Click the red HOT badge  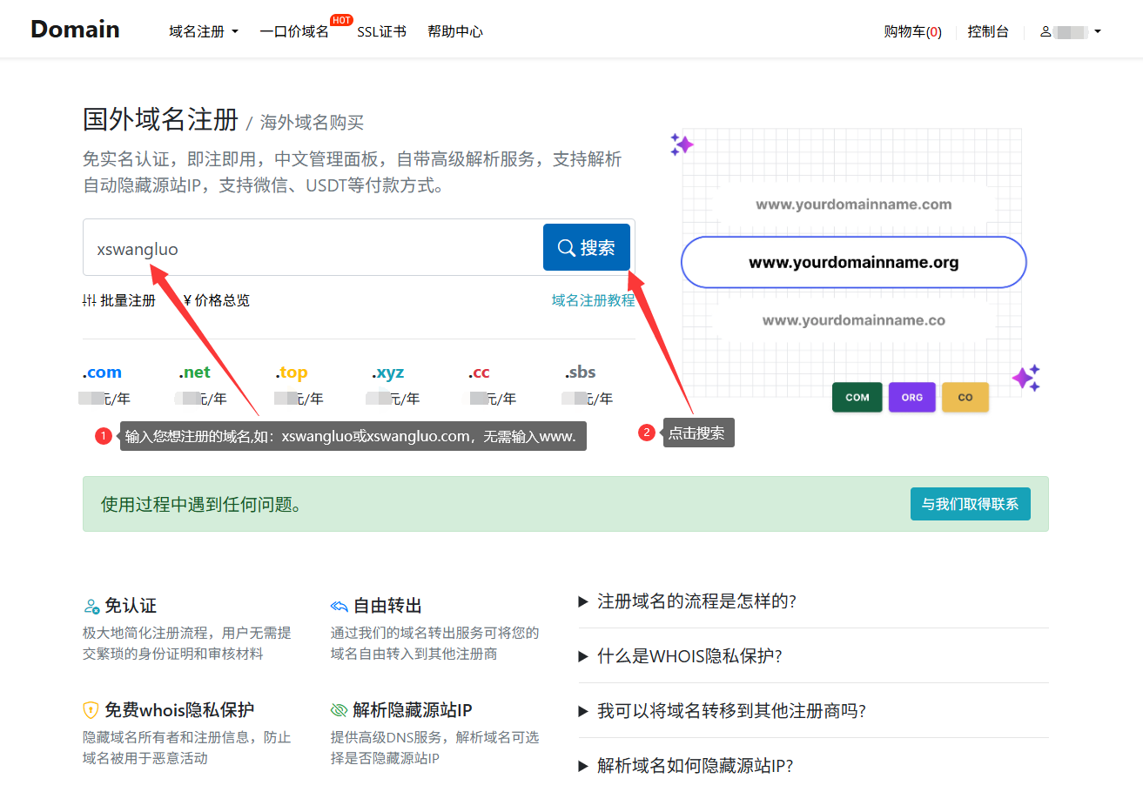tap(341, 20)
